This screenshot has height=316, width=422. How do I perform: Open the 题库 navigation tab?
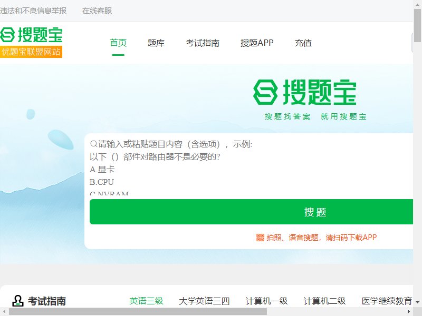click(156, 43)
